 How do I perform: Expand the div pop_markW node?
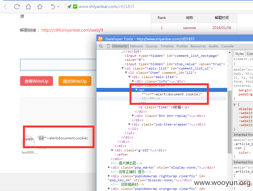tap(109, 167)
